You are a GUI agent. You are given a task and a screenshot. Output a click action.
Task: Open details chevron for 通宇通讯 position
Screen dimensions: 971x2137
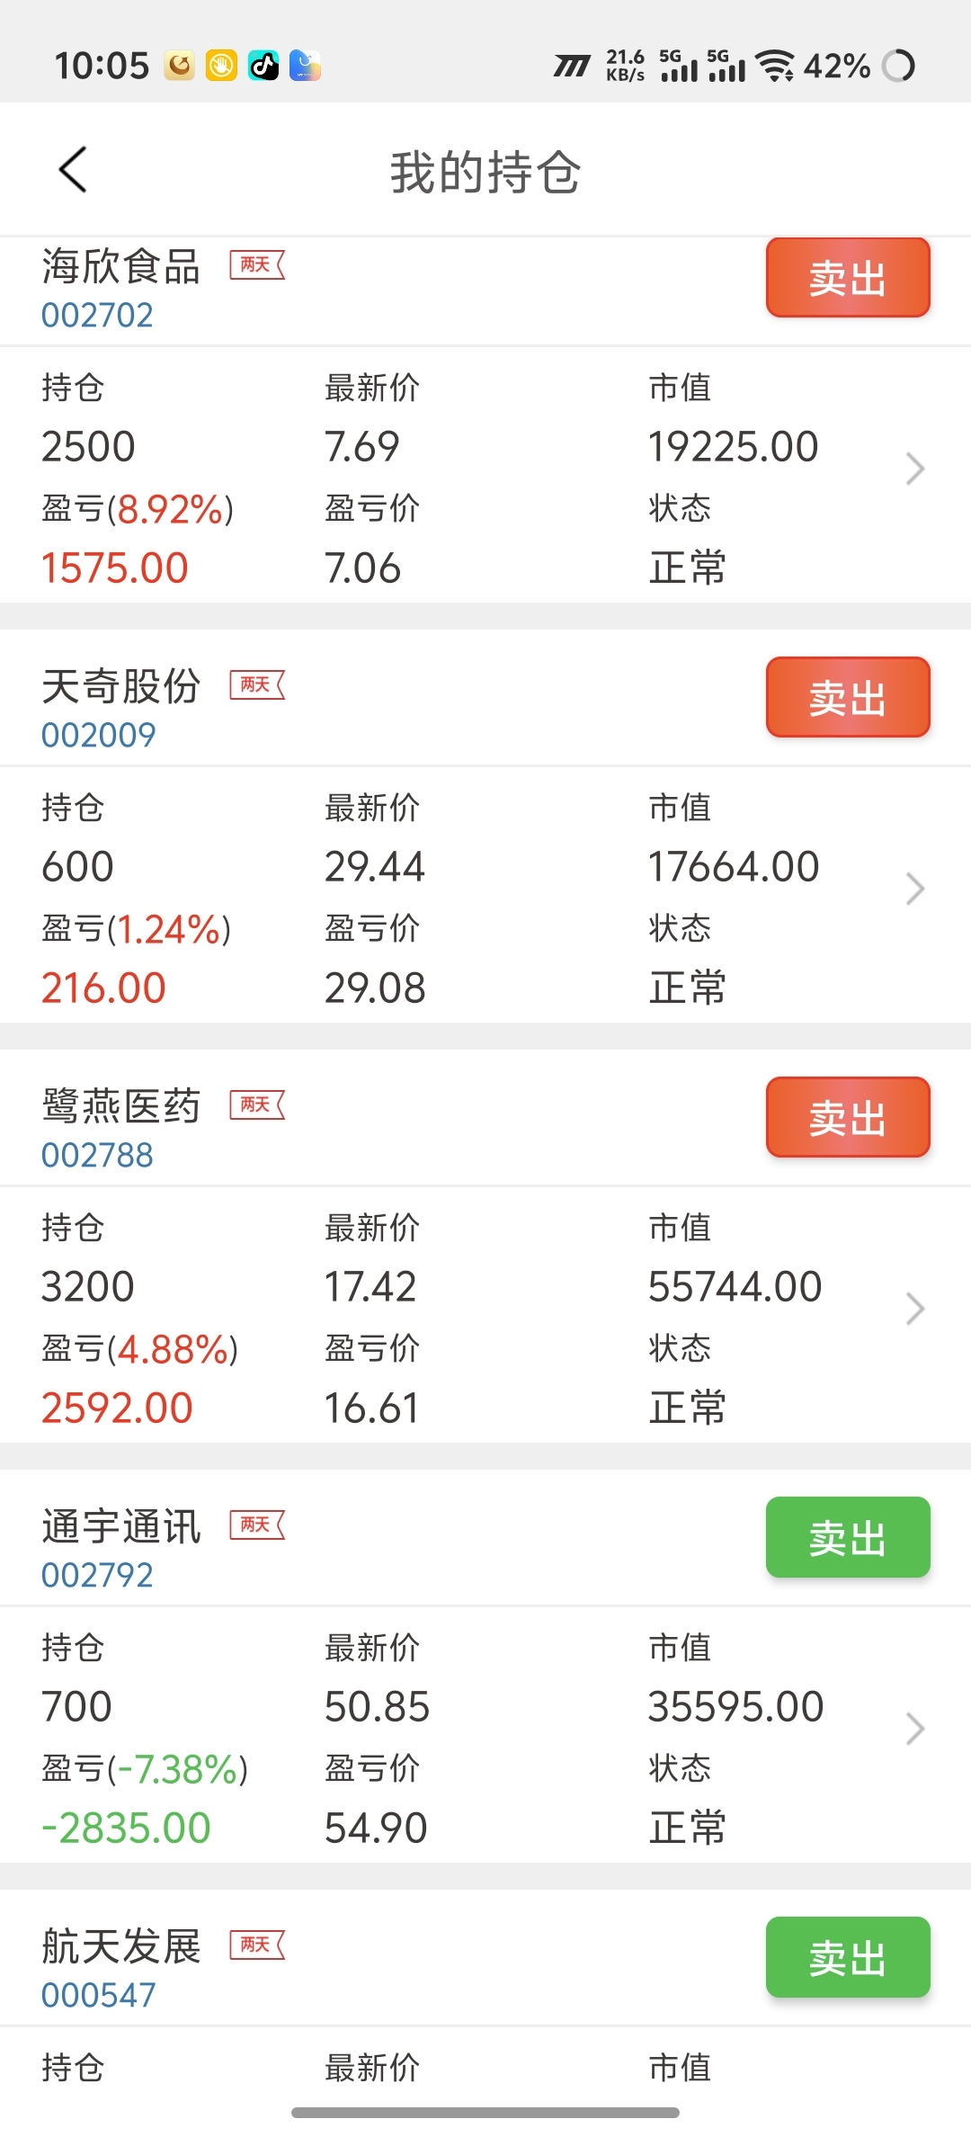915,1729
